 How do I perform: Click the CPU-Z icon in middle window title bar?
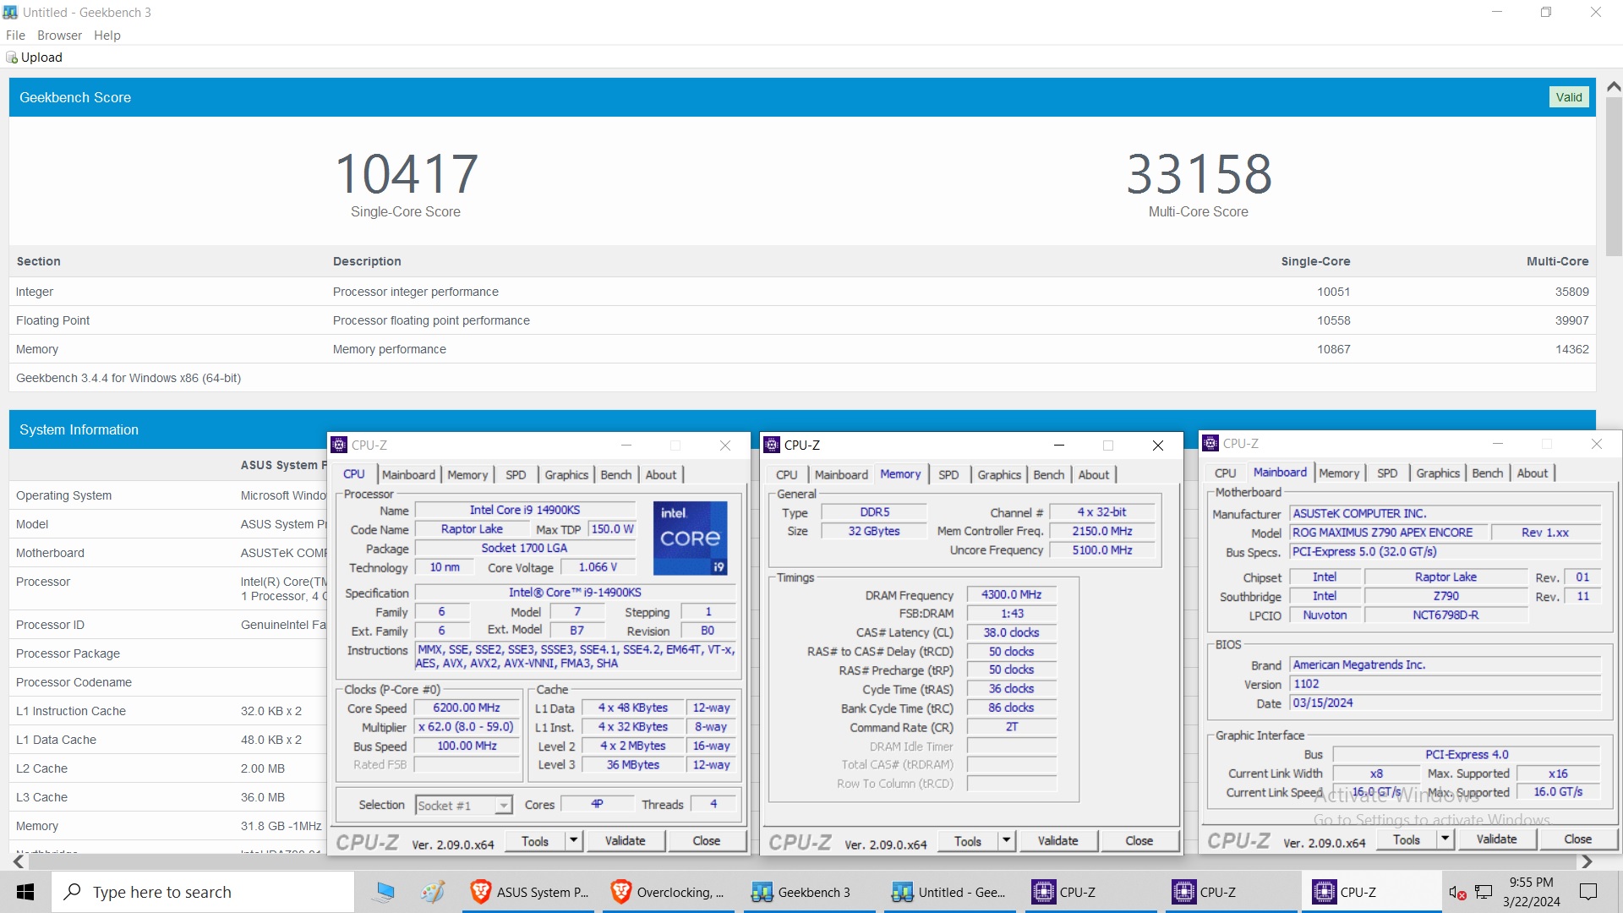point(772,445)
